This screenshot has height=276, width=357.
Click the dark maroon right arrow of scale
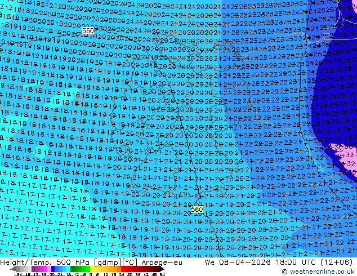(x=162, y=269)
